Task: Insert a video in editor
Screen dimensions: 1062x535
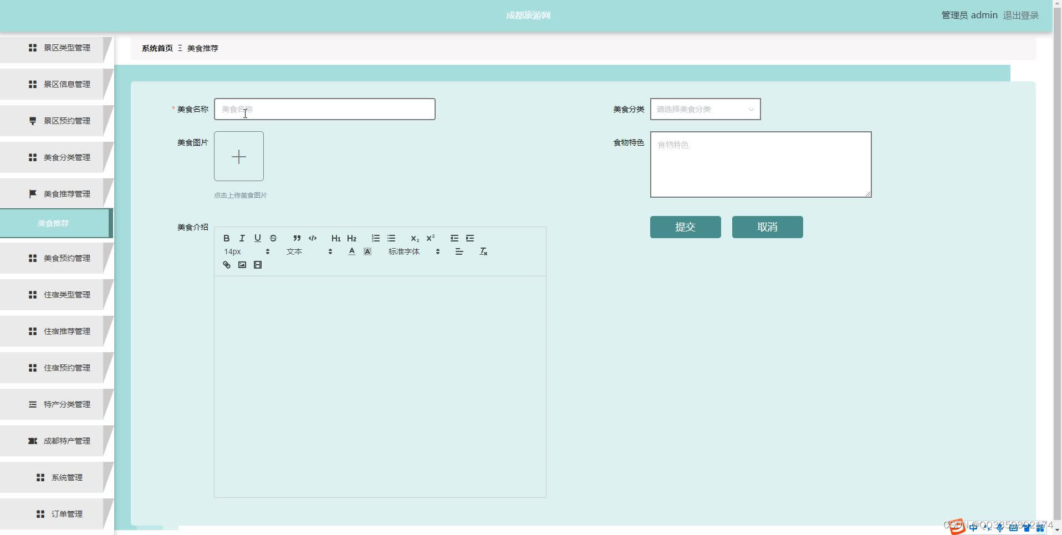Action: pyautogui.click(x=257, y=265)
